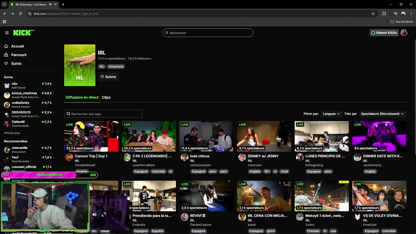Screen dimensions: 416x234
Task: Click JackDoherty channel avatar
Action: point(357,158)
